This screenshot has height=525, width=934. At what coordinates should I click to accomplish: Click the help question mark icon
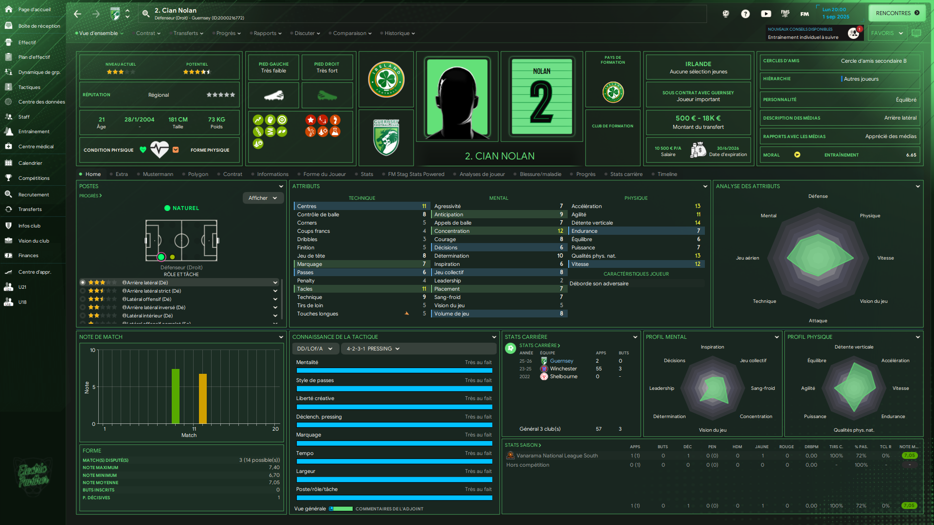click(x=745, y=14)
